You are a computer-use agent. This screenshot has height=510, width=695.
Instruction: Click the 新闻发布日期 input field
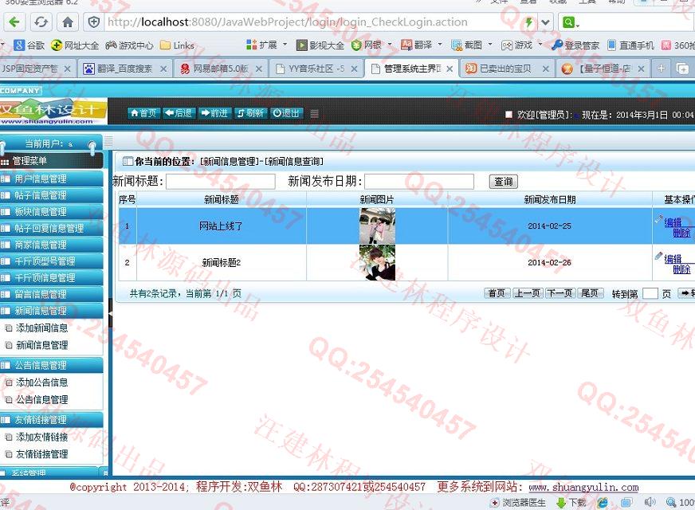pyautogui.click(x=419, y=181)
